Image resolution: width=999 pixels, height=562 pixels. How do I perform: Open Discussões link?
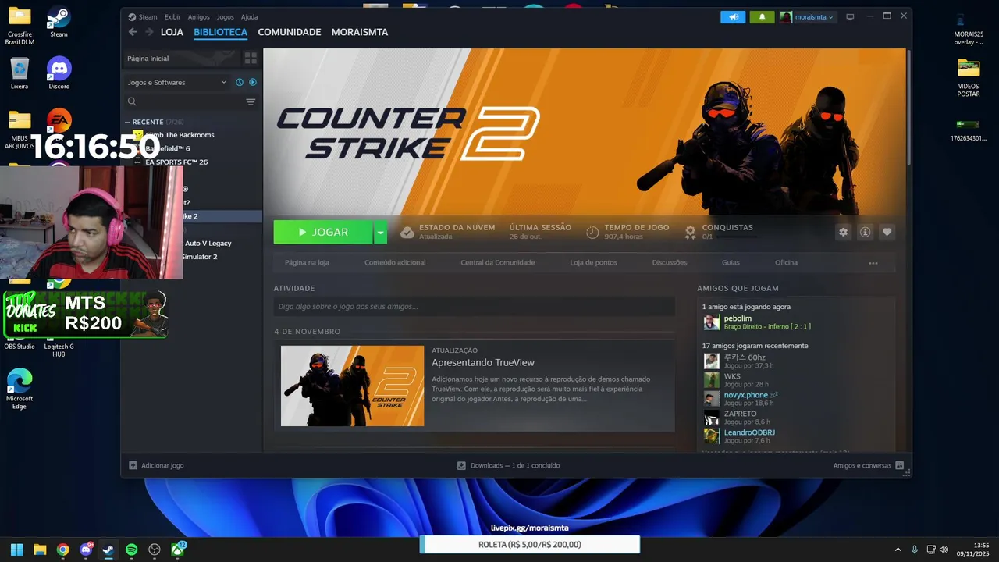click(x=670, y=262)
